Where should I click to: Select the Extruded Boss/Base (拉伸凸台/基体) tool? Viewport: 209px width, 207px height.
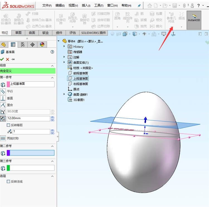click(x=6, y=20)
